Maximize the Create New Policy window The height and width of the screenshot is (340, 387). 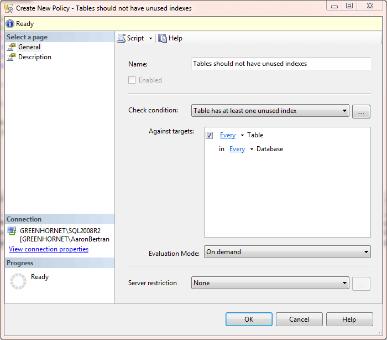click(349, 6)
